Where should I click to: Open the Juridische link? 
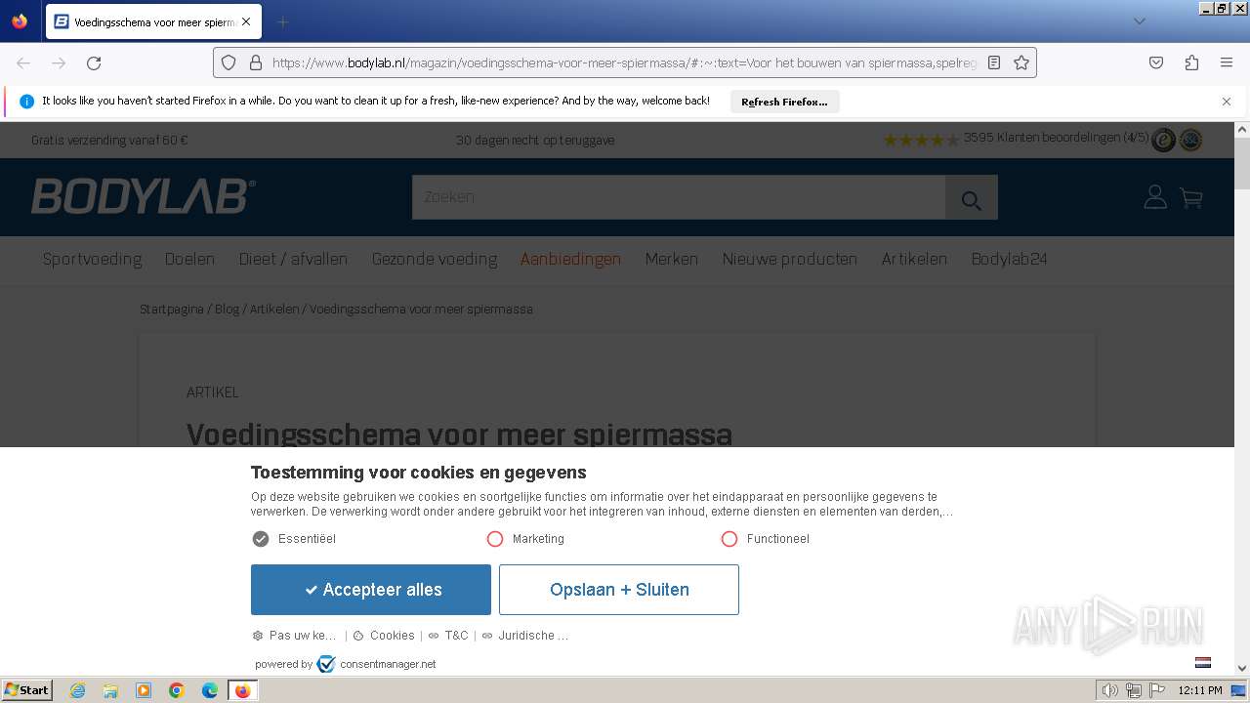click(x=524, y=636)
